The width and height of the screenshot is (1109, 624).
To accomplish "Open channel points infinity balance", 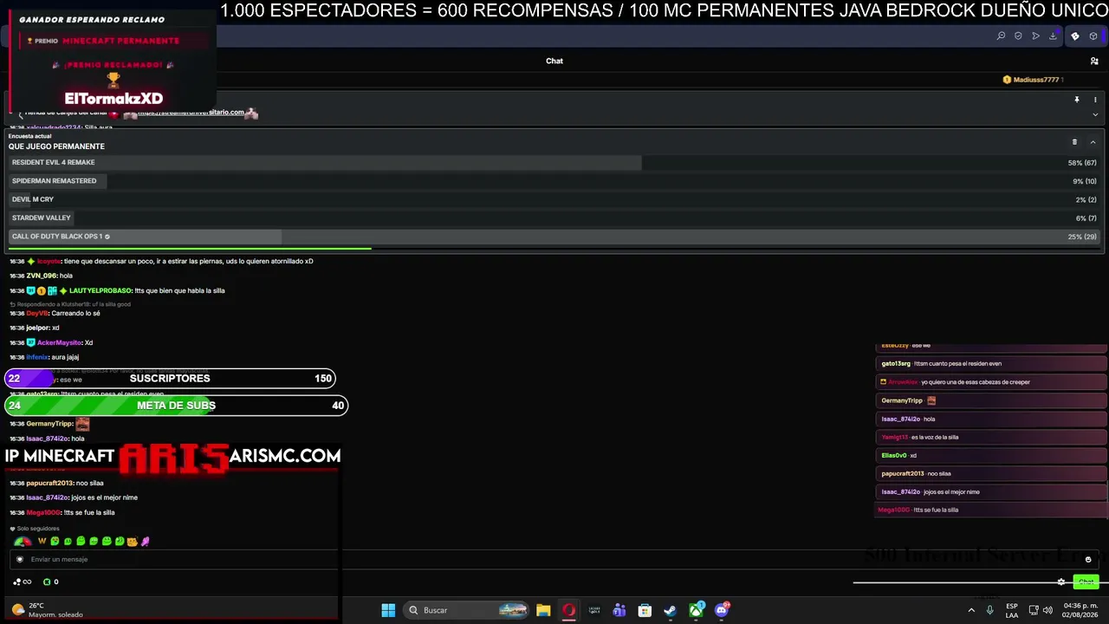I will coord(23,582).
